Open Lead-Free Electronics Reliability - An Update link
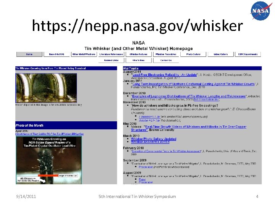Viewport: 275px width, 206px height. point(165,75)
